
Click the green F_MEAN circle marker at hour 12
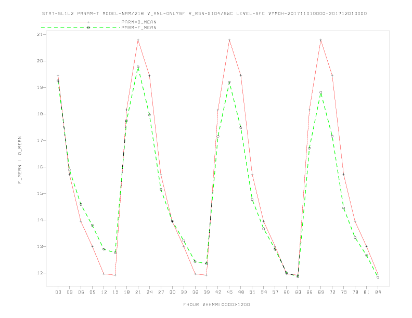coord(104,249)
